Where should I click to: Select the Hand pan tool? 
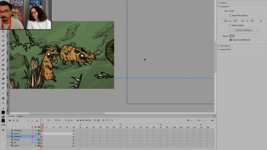tap(3, 98)
